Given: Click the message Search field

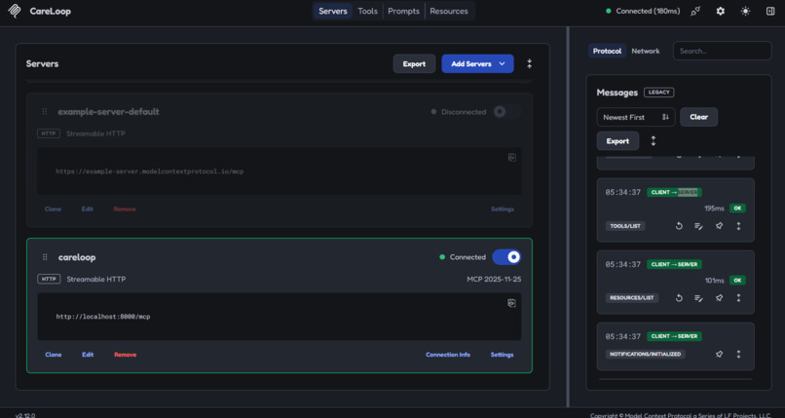Looking at the screenshot, I should click(x=722, y=51).
